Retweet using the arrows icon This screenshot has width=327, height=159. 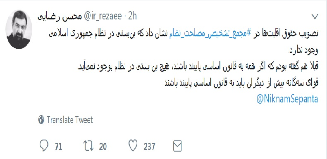click(x=88, y=146)
